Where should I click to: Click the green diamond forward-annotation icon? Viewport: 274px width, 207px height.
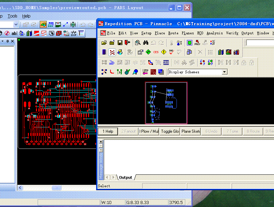coord(148,52)
